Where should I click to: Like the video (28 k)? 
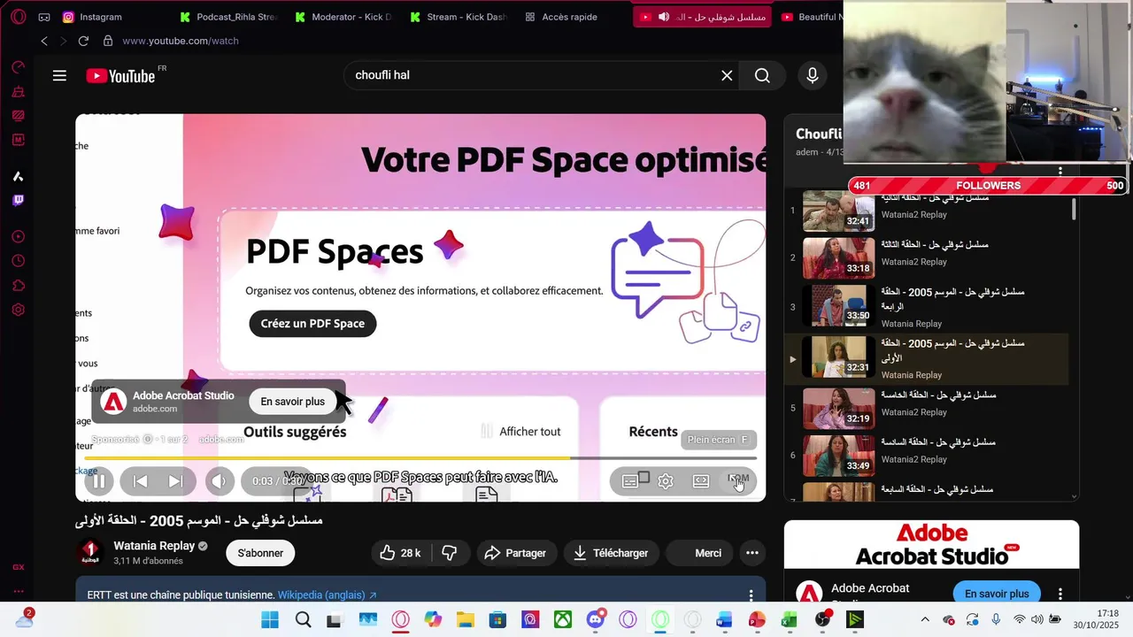click(x=400, y=553)
